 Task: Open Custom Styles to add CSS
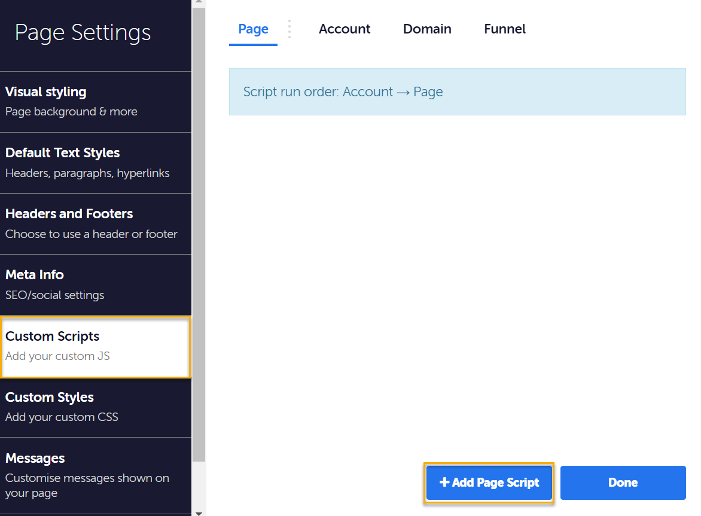coord(96,407)
